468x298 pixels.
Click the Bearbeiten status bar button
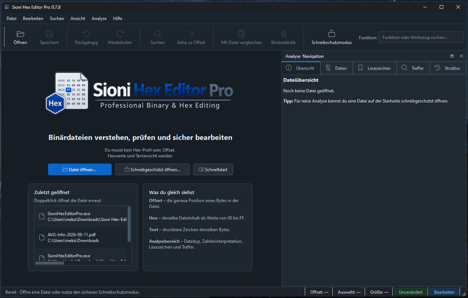444,292
